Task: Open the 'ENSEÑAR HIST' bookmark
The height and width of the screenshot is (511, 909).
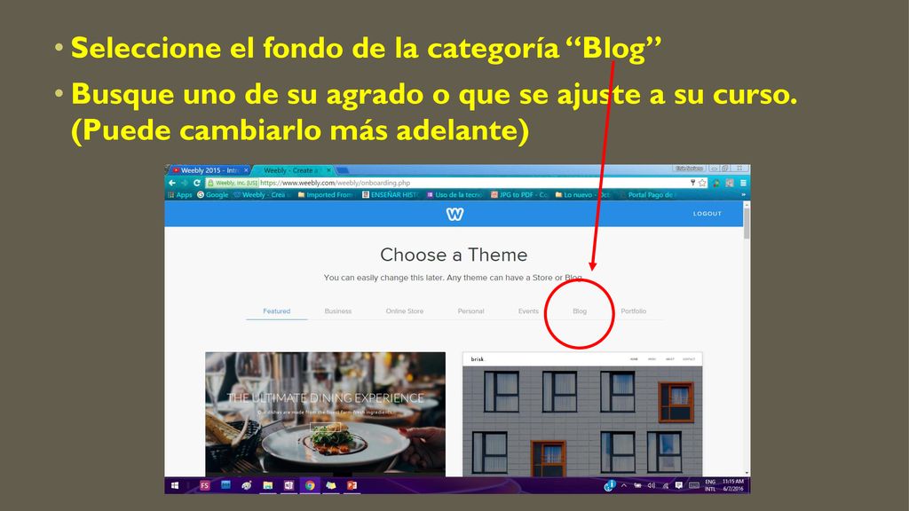Action: point(391,194)
